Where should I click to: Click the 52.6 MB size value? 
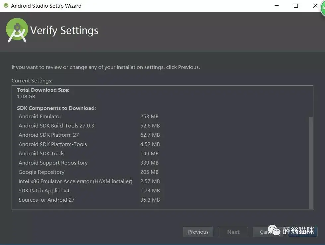150,125
